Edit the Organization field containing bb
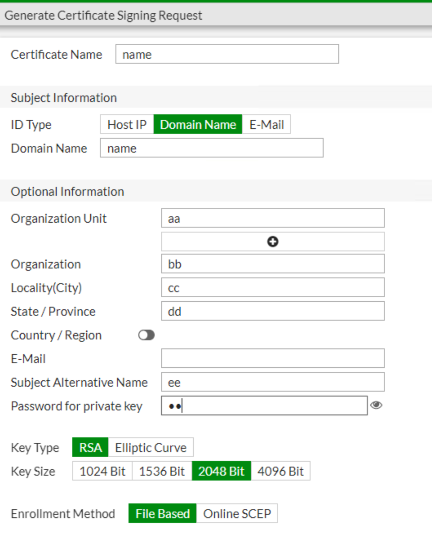 pyautogui.click(x=273, y=264)
